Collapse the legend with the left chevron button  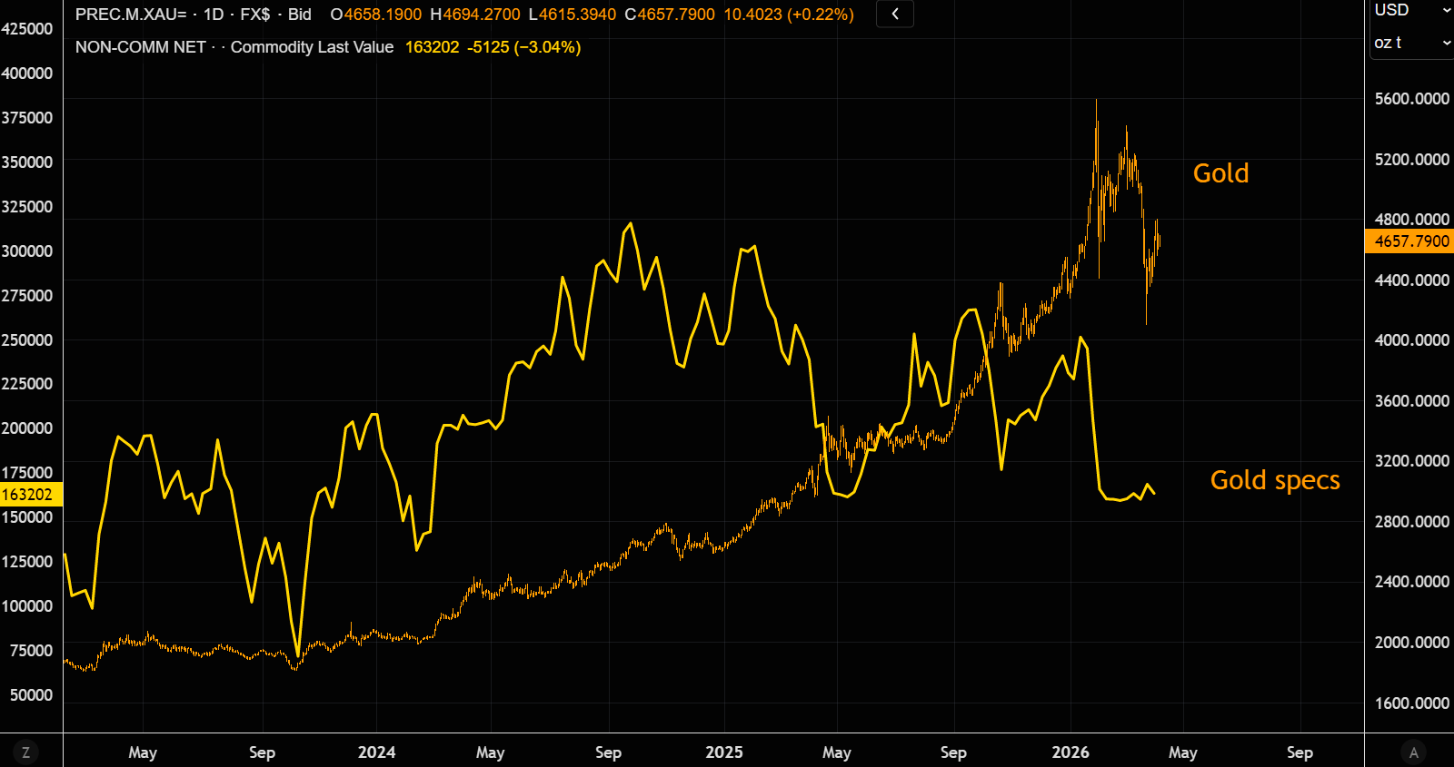895,15
